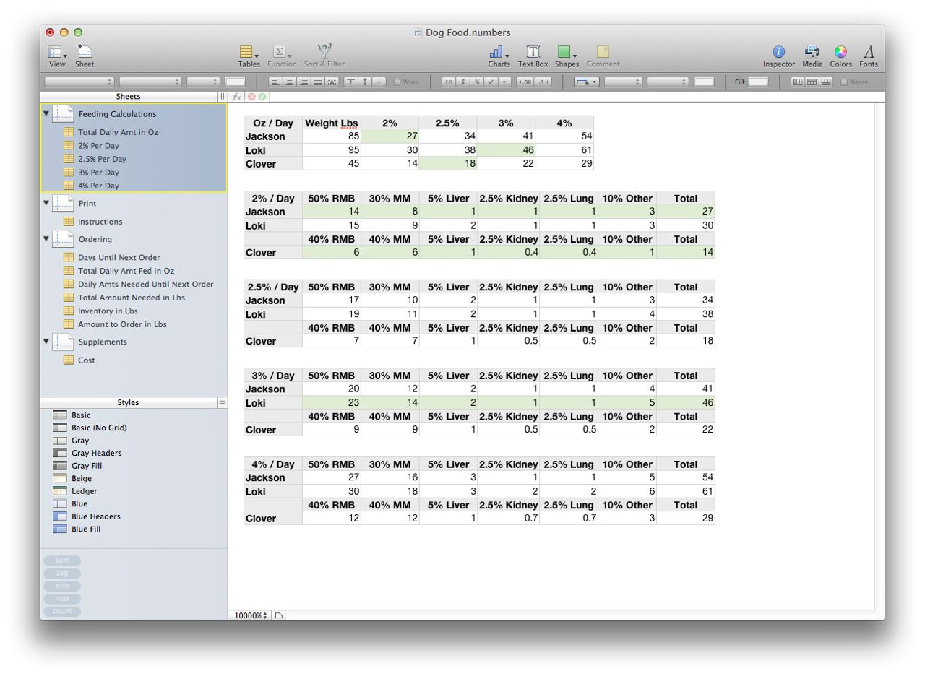Select the Instructions table in sidebar
The image size is (925, 676).
100,222
